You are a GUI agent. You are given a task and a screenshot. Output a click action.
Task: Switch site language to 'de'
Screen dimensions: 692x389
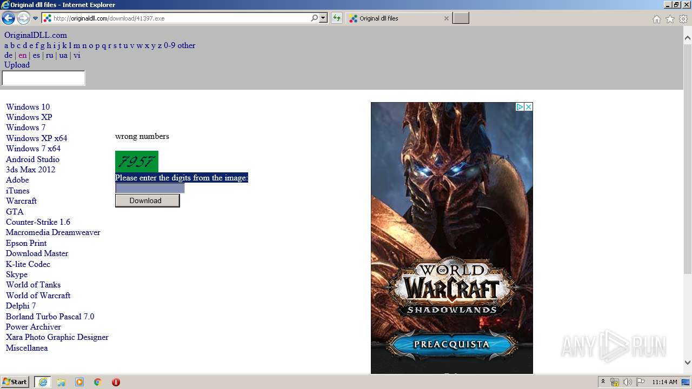pyautogui.click(x=9, y=55)
